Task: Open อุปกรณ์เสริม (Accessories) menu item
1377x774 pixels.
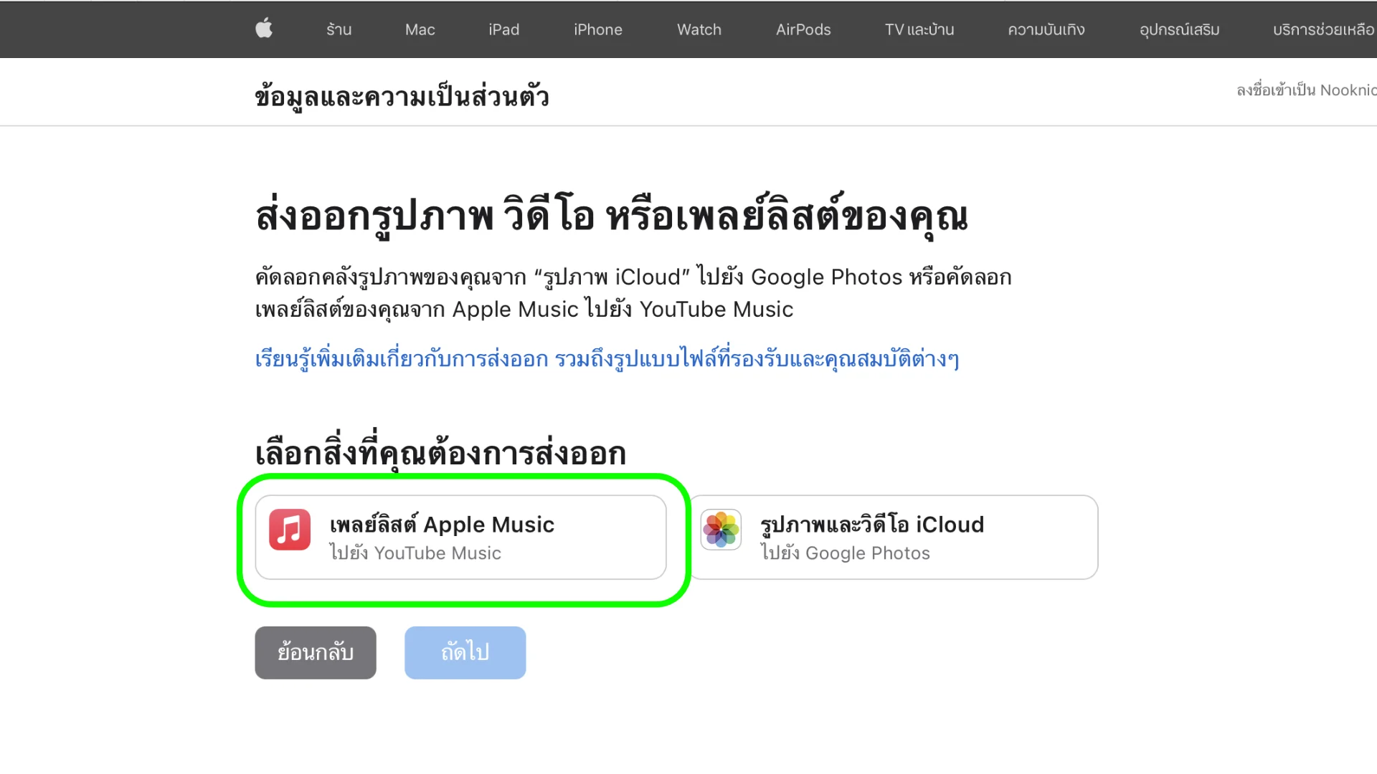Action: coord(1179,29)
